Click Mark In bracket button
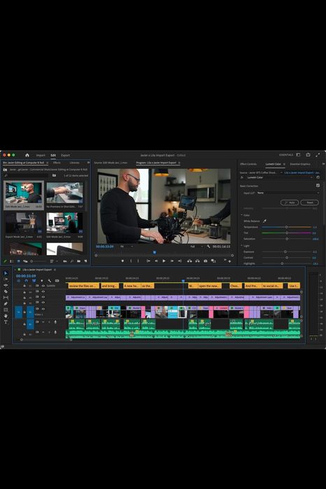This screenshot has height=489, width=326. tap(131, 261)
